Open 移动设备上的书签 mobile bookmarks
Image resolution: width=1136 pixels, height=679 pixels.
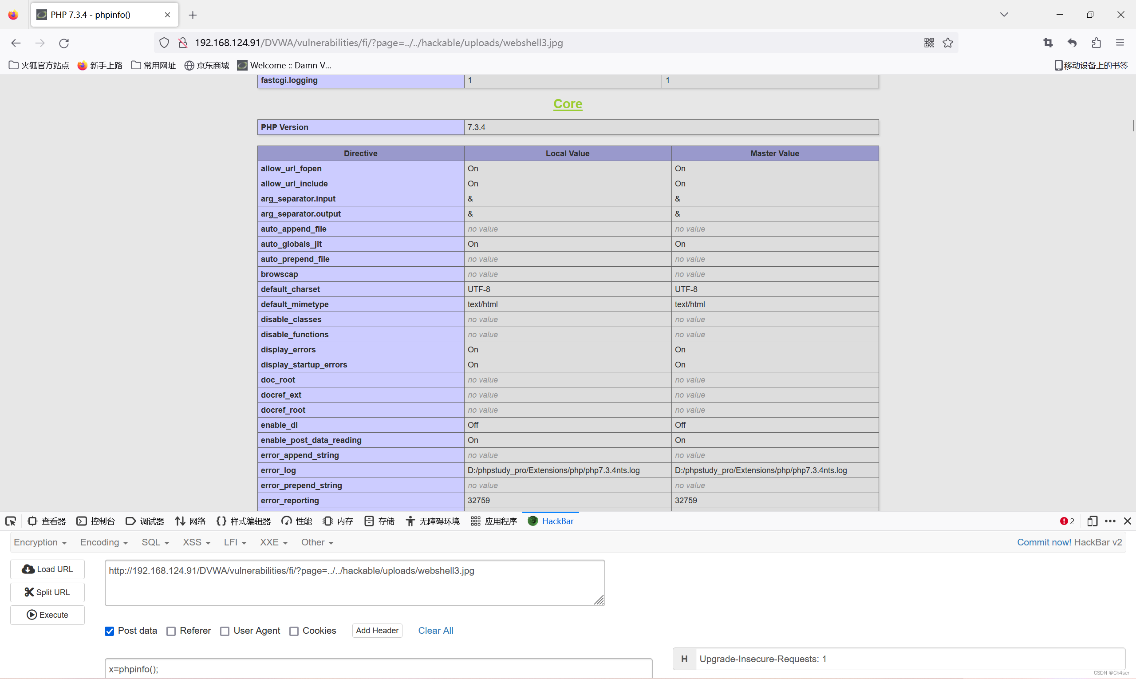coord(1091,65)
